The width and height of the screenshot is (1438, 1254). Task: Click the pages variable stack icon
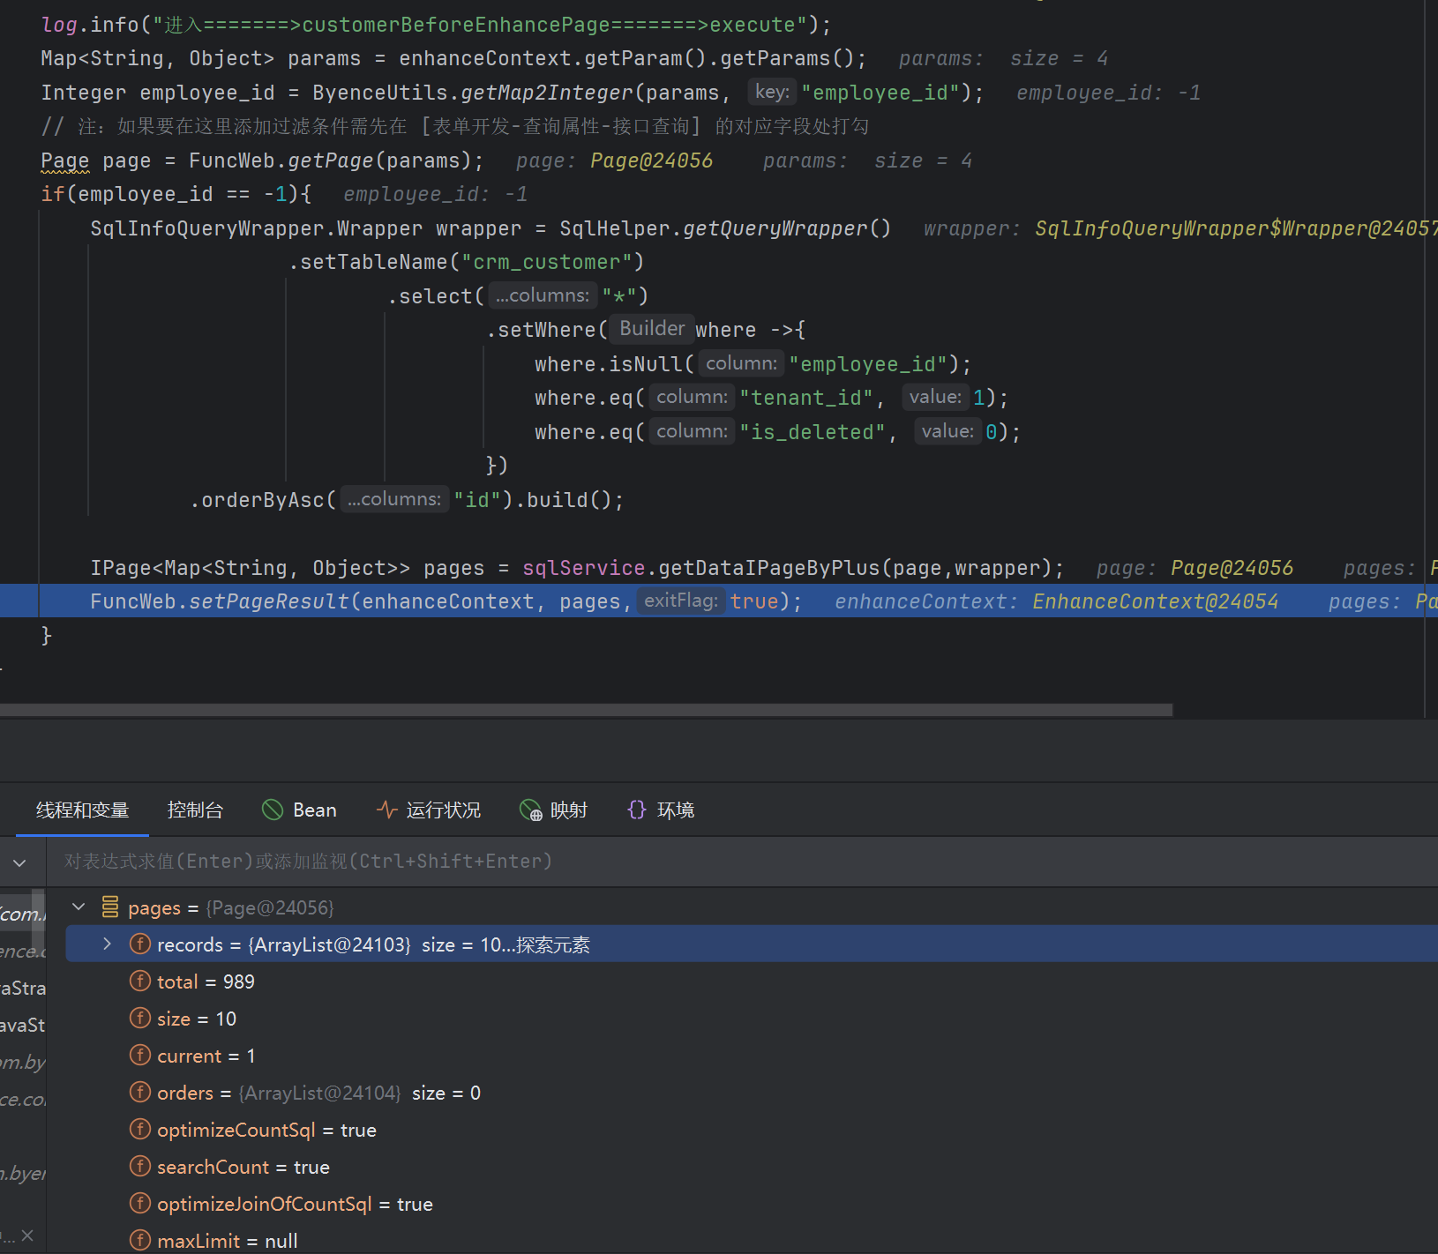[110, 907]
